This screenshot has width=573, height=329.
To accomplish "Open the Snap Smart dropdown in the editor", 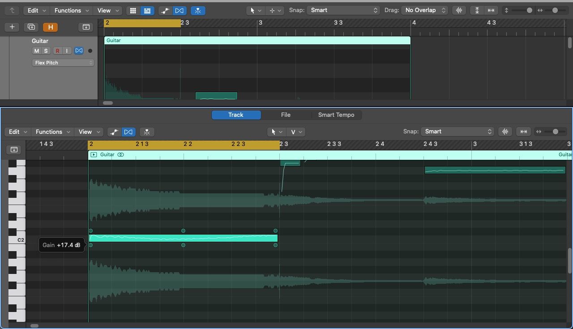I will 458,131.
